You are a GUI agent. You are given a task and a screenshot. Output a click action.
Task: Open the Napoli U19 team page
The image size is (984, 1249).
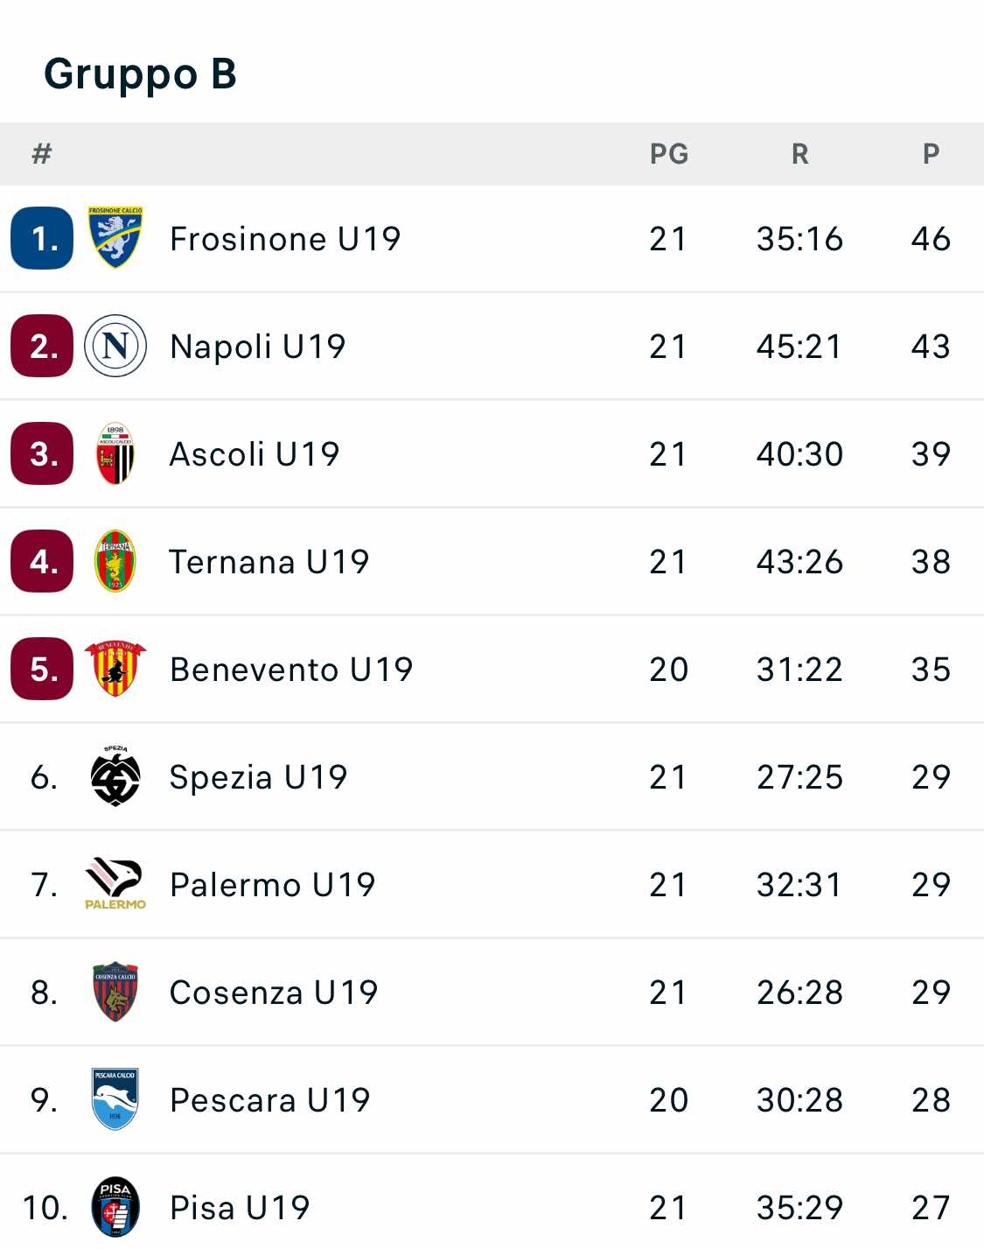(258, 347)
